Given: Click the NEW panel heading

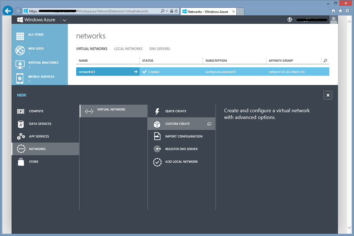Looking at the screenshot, I should [x=22, y=95].
